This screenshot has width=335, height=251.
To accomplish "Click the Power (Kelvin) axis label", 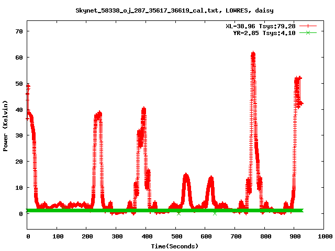I will coord(5,126).
